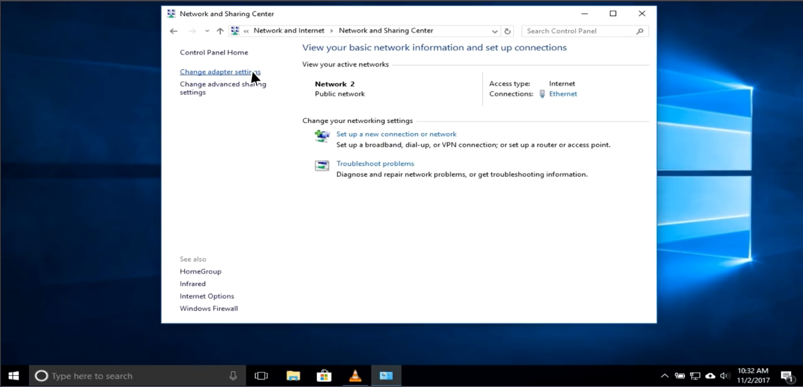
Task: Open Internet Options under See also
Action: coord(207,297)
